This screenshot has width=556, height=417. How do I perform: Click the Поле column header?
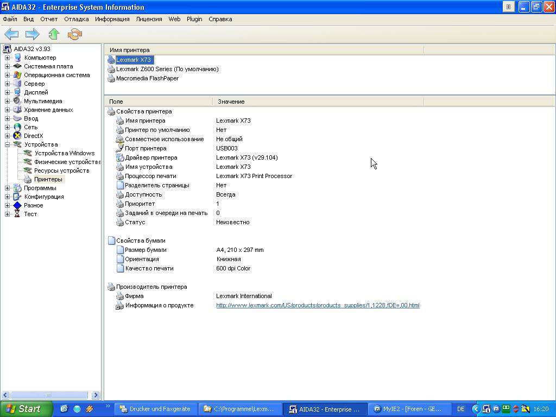click(159, 102)
